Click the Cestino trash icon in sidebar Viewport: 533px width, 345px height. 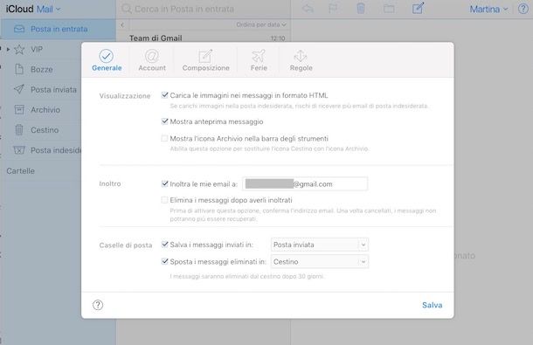(19, 130)
